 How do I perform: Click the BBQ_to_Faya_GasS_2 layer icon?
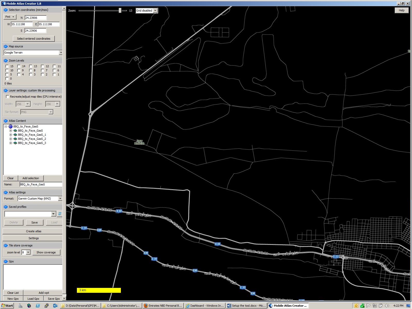(x=15, y=139)
